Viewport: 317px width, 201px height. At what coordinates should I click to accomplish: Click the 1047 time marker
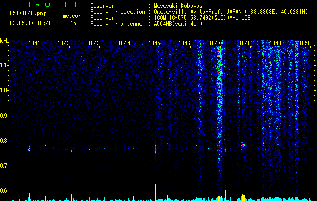(215, 43)
